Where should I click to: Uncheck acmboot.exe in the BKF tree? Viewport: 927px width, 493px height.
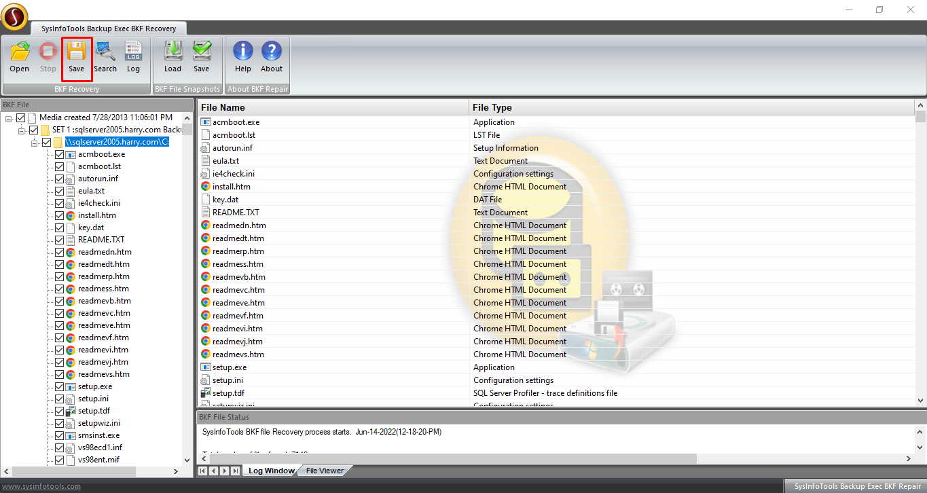pos(59,154)
